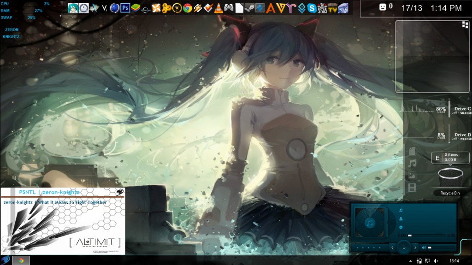Open the Hatsune Miku dock icon
This screenshot has width=472, height=265.
tap(73, 8)
